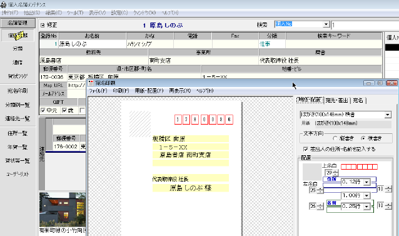Adjust the 名前 right margin 10 spinner
399x236 pixels.
pyautogui.click(x=388, y=206)
